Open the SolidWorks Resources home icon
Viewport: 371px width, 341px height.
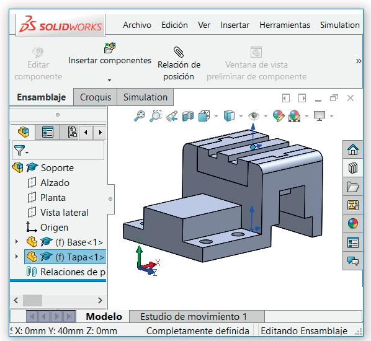[353, 149]
